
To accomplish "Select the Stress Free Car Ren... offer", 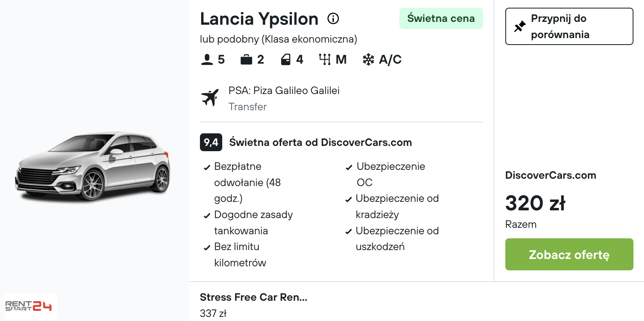I will pos(253,305).
